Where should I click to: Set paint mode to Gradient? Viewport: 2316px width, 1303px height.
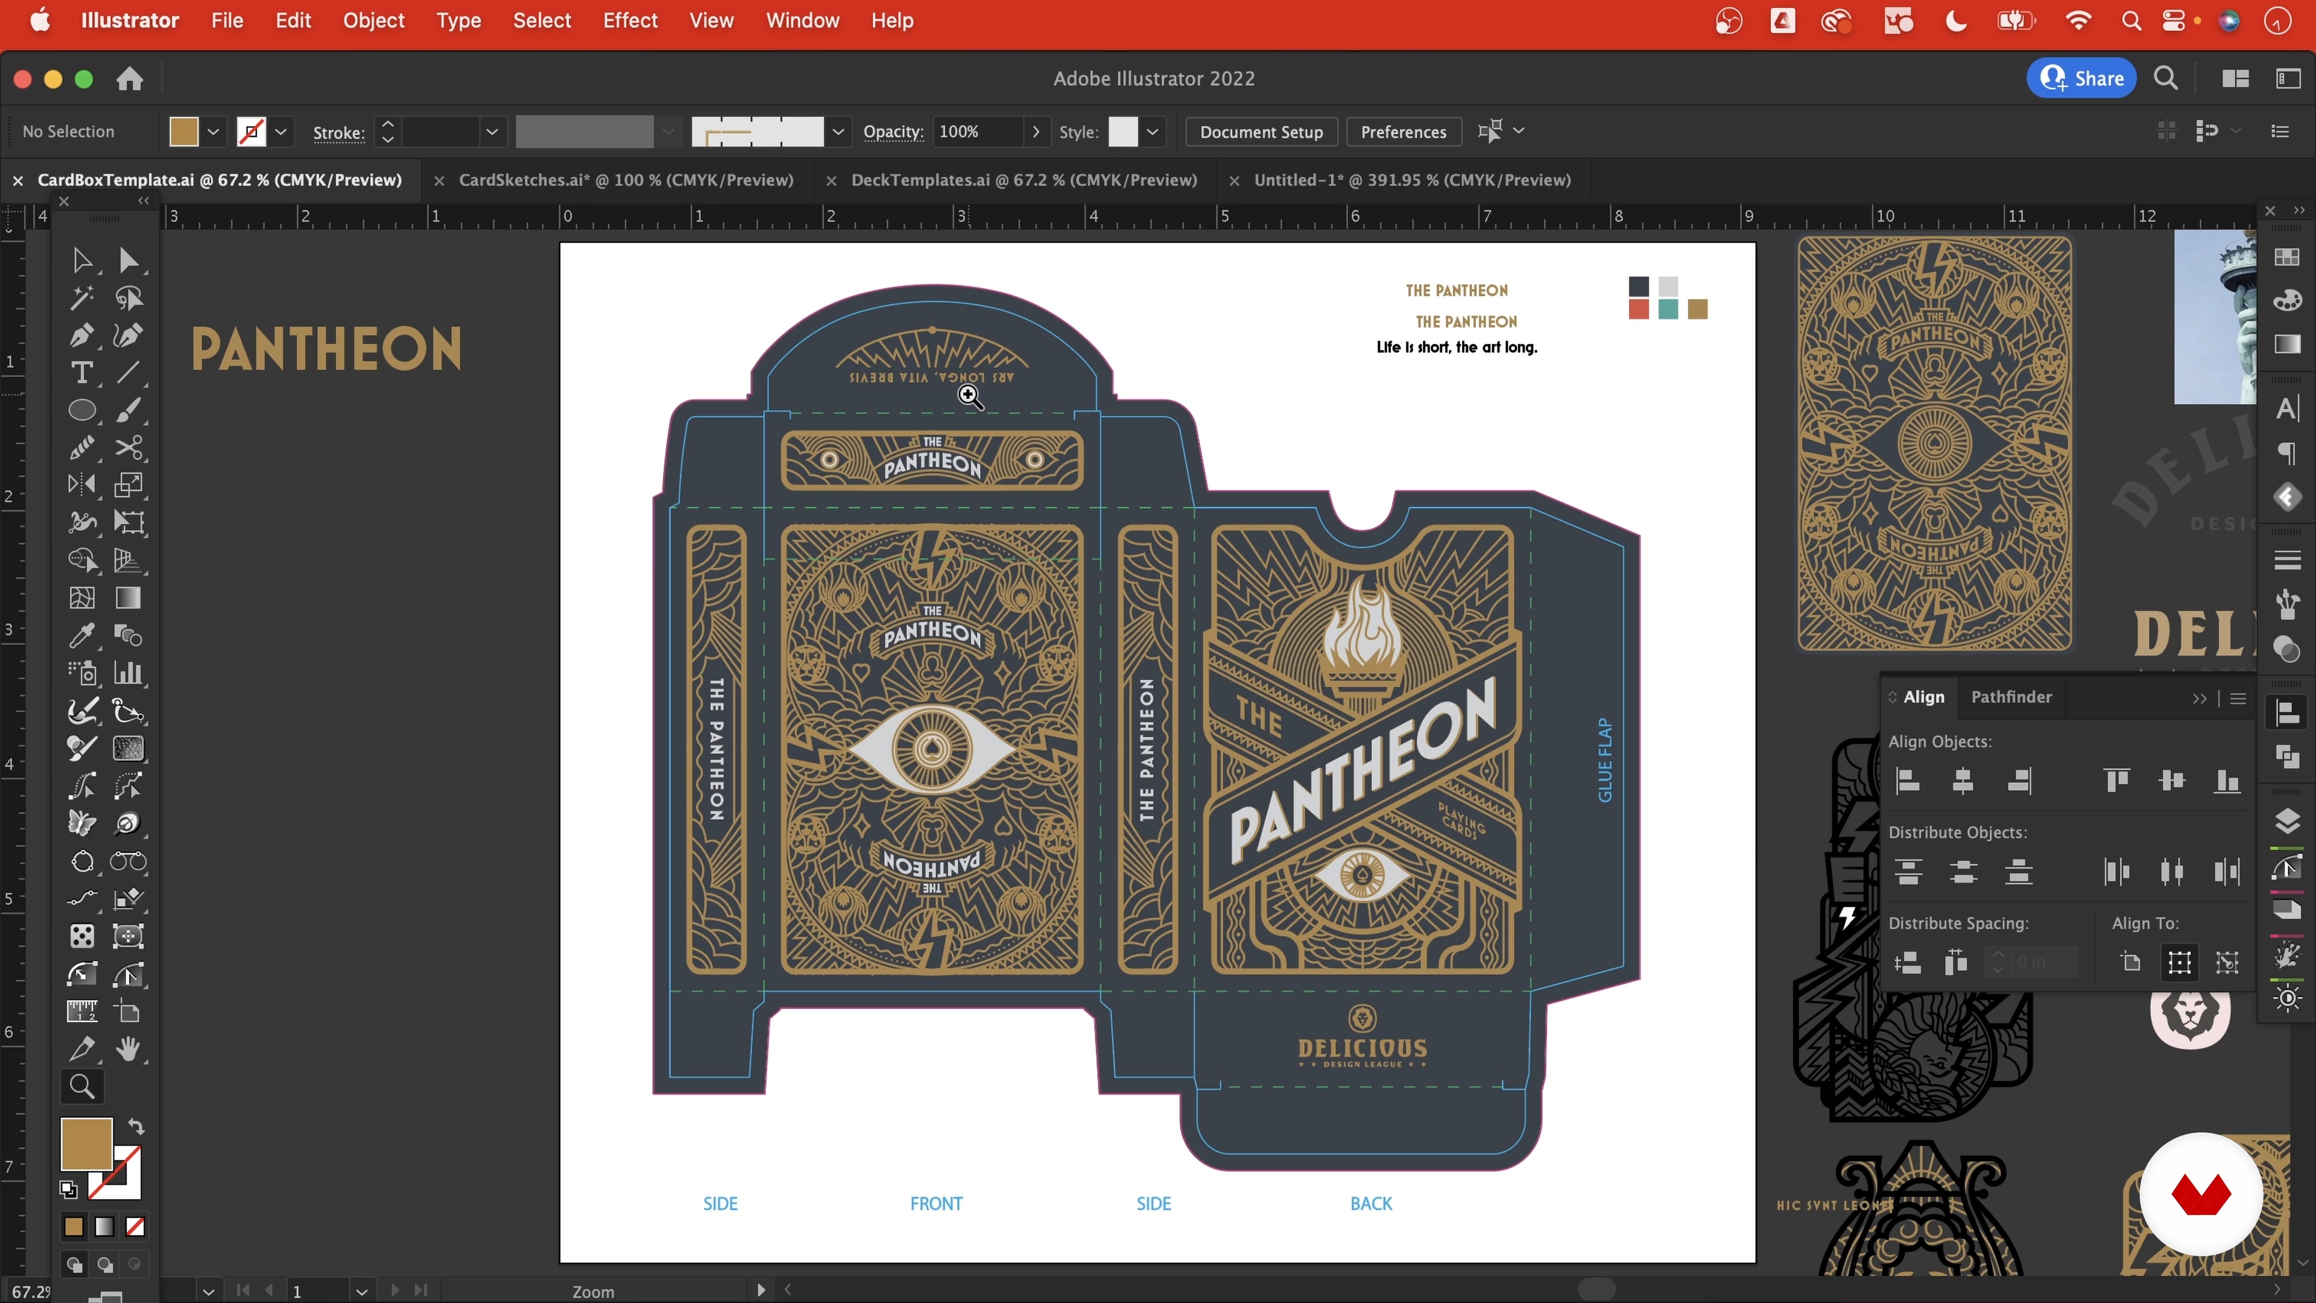(x=104, y=1226)
